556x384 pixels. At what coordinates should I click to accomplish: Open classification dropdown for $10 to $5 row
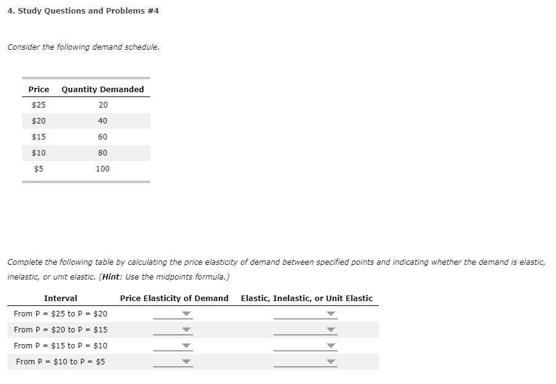coord(330,362)
